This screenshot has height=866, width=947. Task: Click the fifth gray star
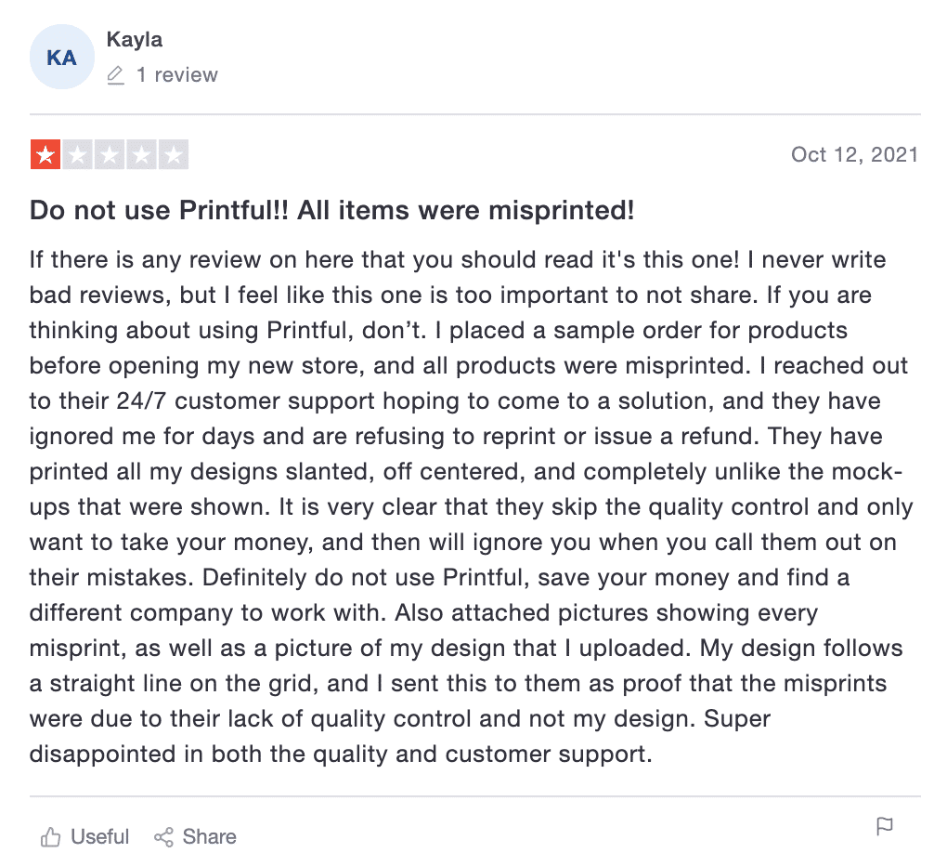click(174, 154)
